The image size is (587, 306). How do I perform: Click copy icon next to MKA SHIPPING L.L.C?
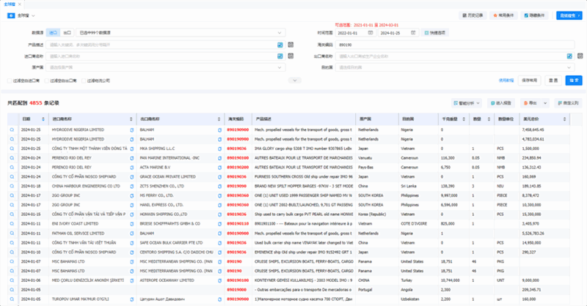point(219,148)
